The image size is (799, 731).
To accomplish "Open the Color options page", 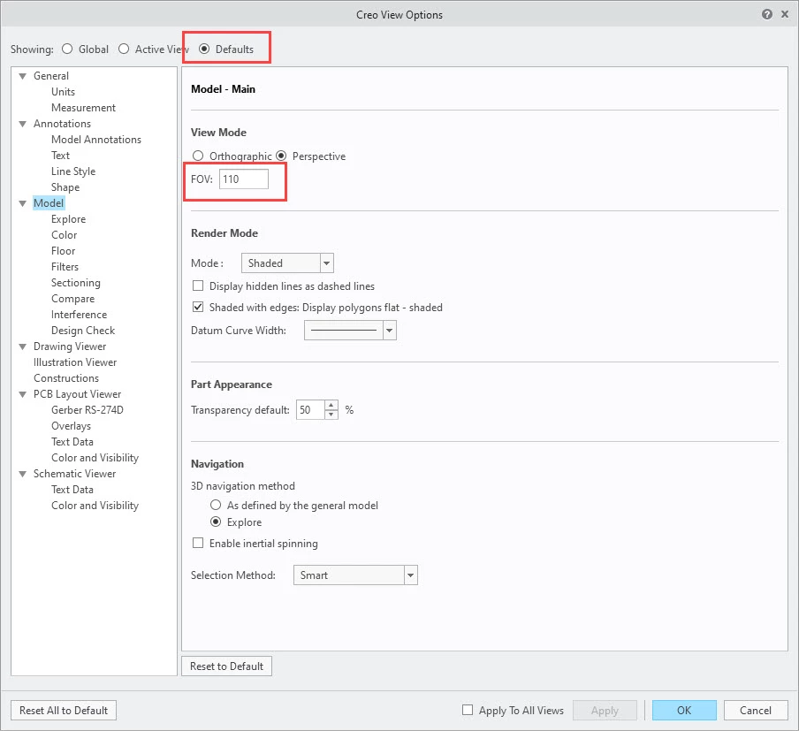I will click(x=65, y=235).
